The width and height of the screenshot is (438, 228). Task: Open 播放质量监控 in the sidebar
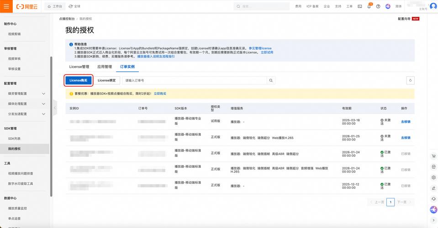click(x=18, y=208)
